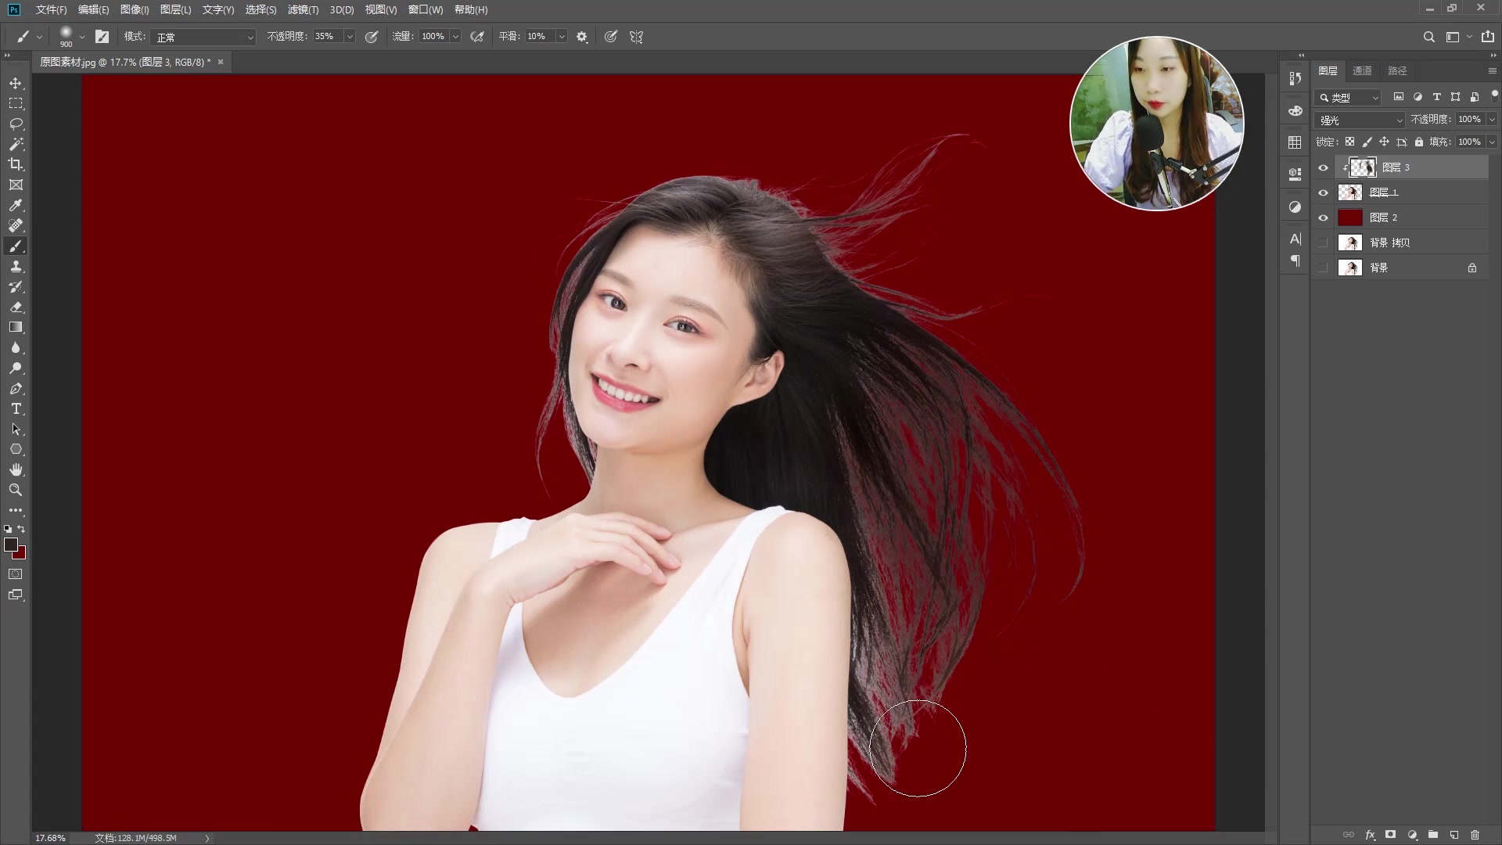Change screen mode icon in toolbar
This screenshot has height=845, width=1502.
(x=16, y=595)
